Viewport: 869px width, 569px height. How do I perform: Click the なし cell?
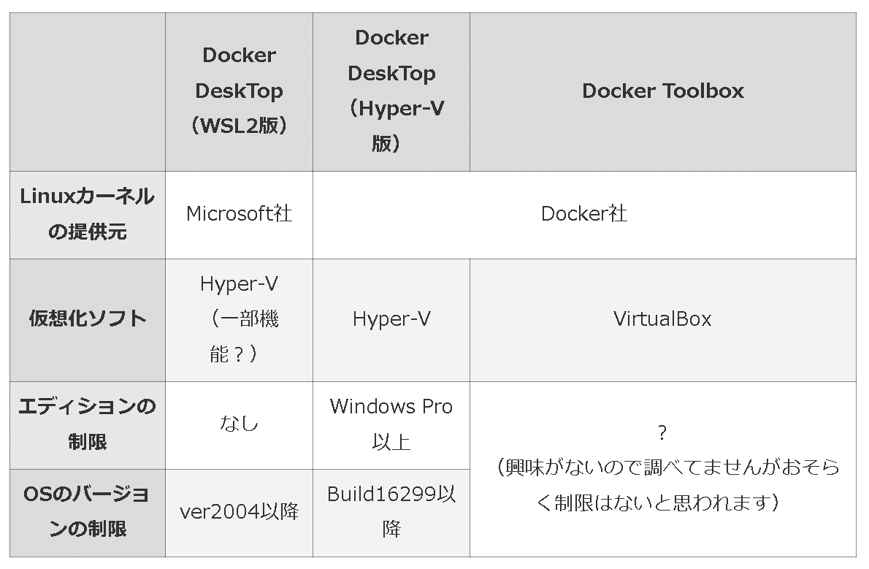click(239, 425)
